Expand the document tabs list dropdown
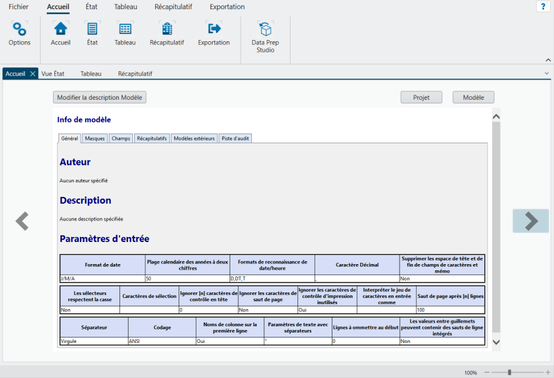Viewport: 554px width, 378px height. (547, 73)
